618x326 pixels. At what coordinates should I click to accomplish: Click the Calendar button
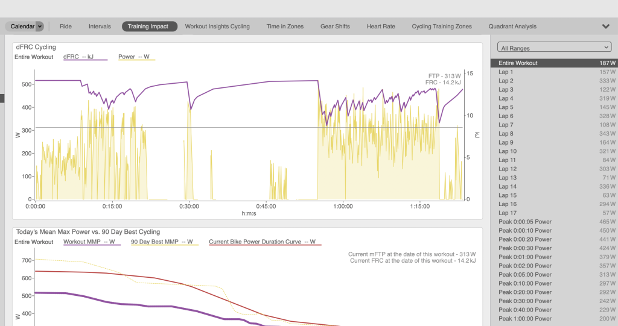point(21,27)
